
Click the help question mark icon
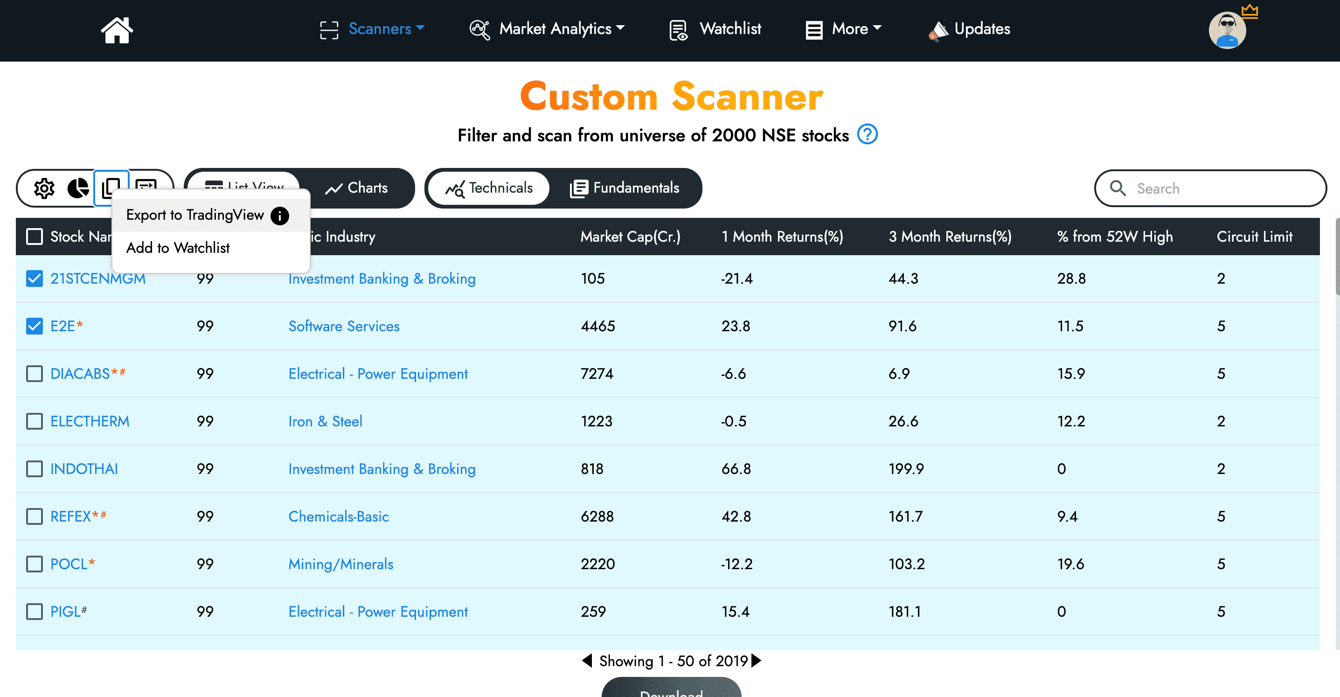tap(867, 135)
